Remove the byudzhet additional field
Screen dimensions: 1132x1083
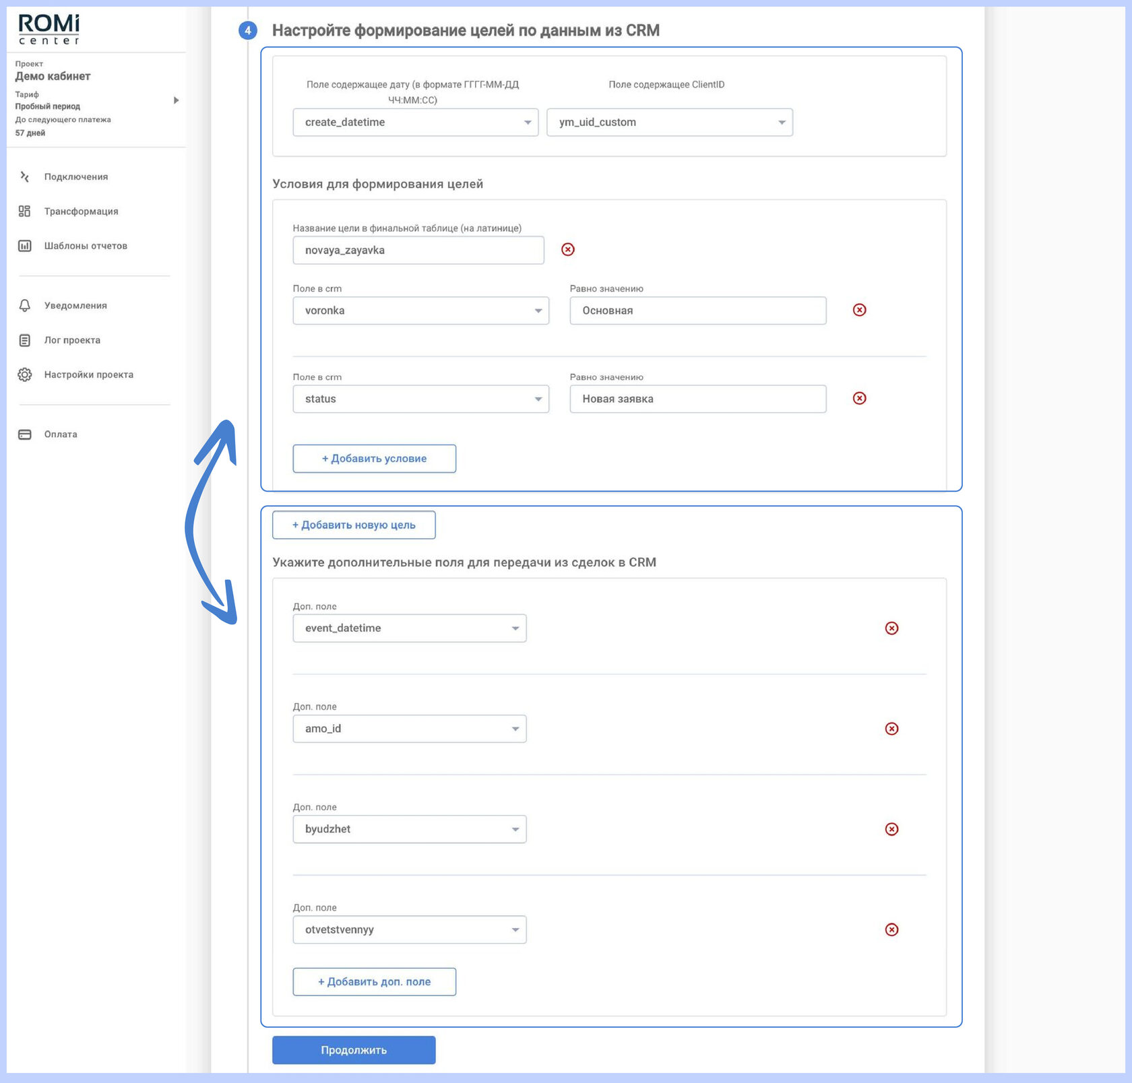point(891,829)
